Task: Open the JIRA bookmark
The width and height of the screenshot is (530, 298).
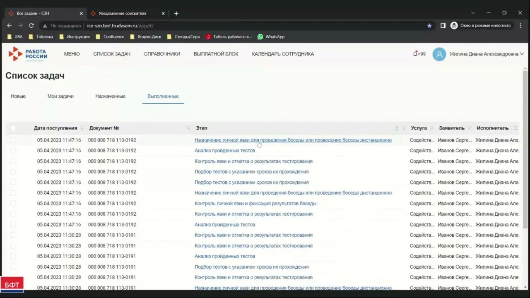Action: pyautogui.click(x=15, y=36)
